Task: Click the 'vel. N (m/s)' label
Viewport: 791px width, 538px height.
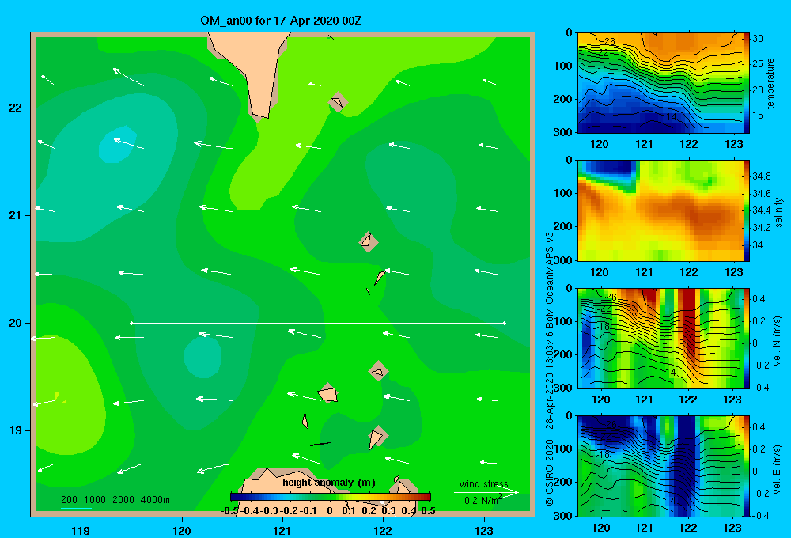Action: pyautogui.click(x=777, y=341)
